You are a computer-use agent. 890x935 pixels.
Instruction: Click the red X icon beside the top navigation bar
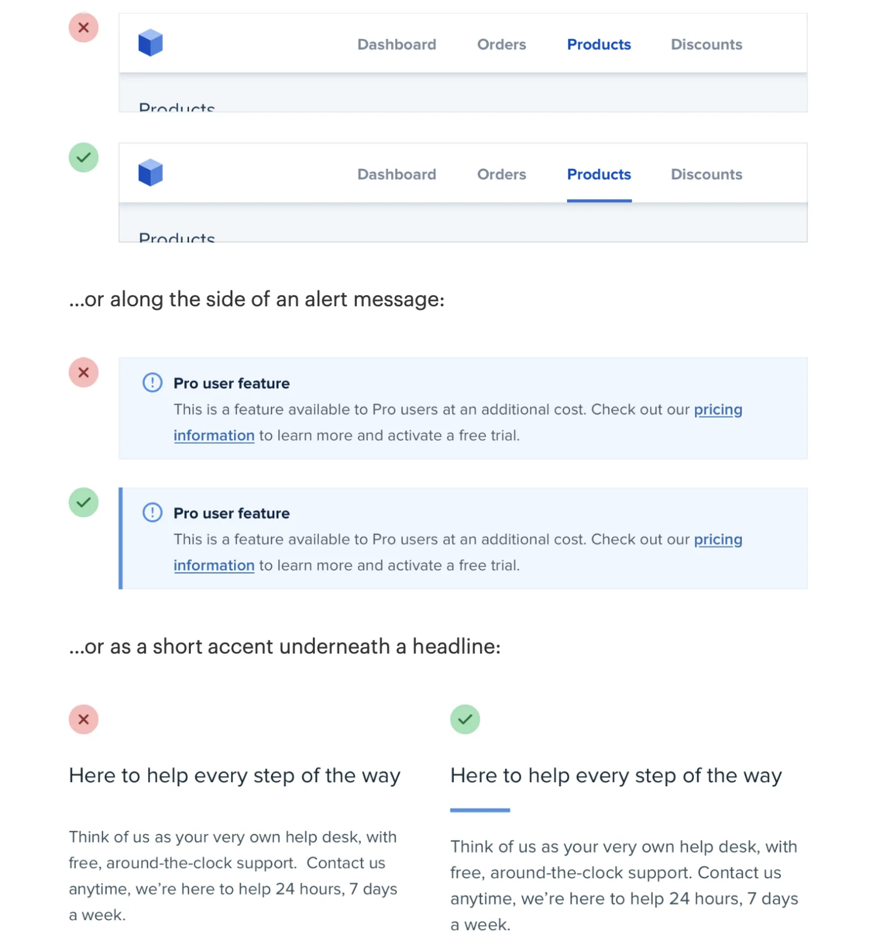click(84, 28)
